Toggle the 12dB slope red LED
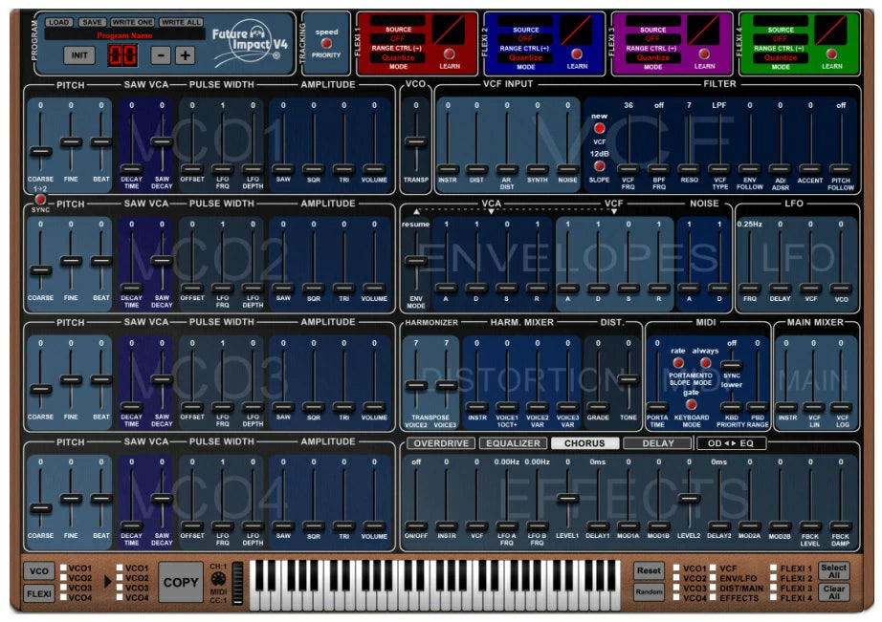 pos(600,166)
